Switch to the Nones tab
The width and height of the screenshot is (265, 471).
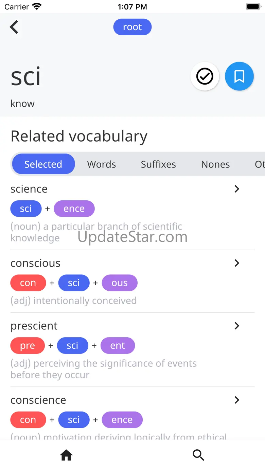pyautogui.click(x=215, y=164)
